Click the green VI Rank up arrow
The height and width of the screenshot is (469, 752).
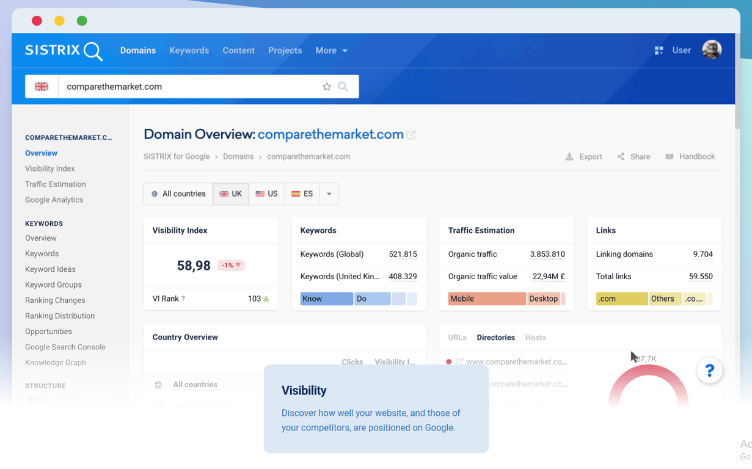[266, 299]
